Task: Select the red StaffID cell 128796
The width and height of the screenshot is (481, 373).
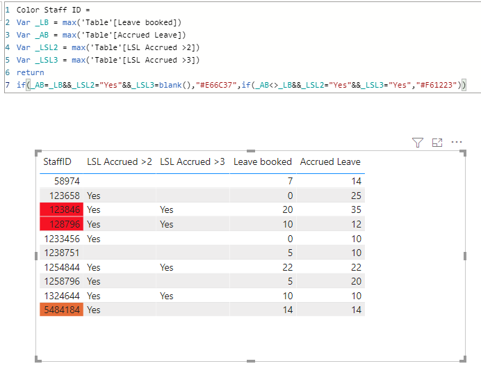Action: pos(62,224)
